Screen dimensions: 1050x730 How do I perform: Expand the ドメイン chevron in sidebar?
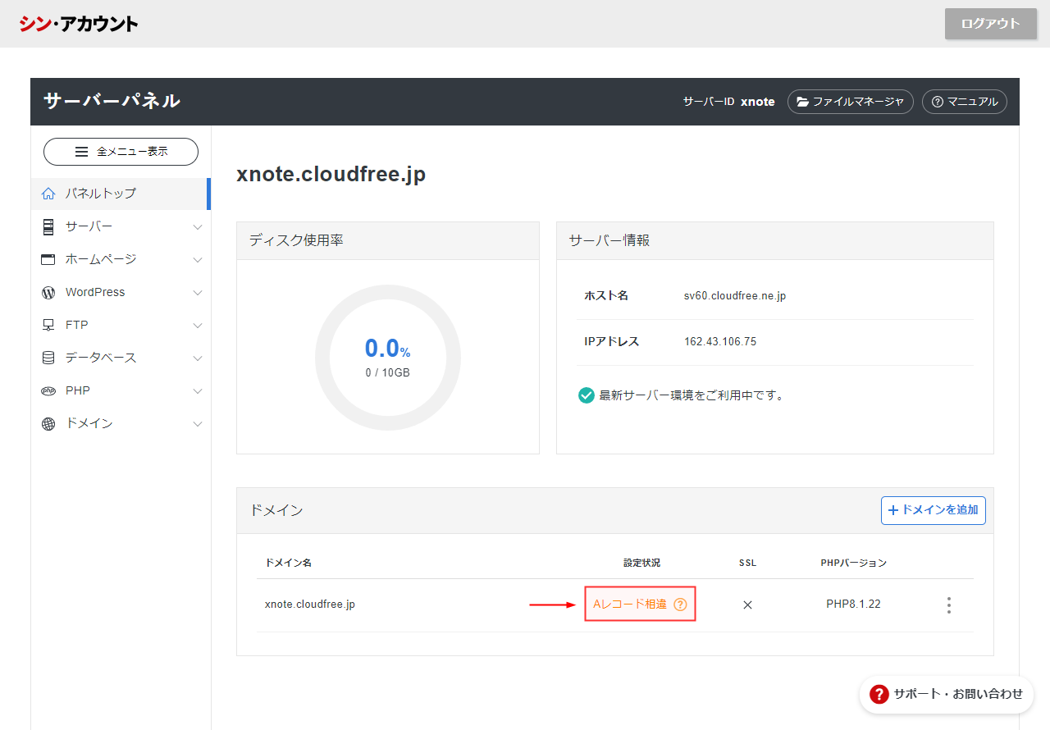coord(197,423)
